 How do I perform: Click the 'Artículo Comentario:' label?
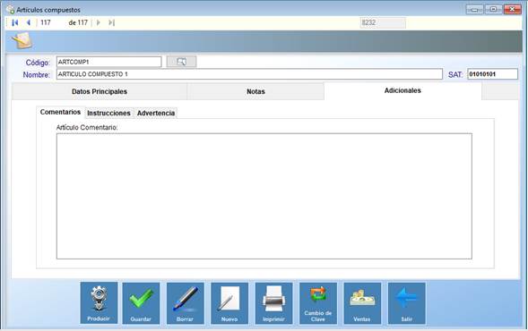pyautogui.click(x=87, y=127)
